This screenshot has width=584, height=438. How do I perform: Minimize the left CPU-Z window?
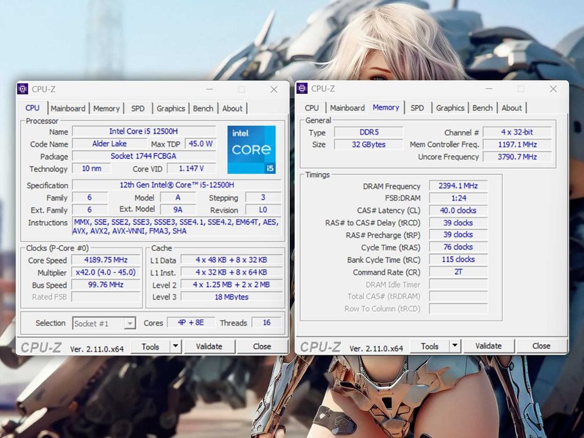point(210,89)
